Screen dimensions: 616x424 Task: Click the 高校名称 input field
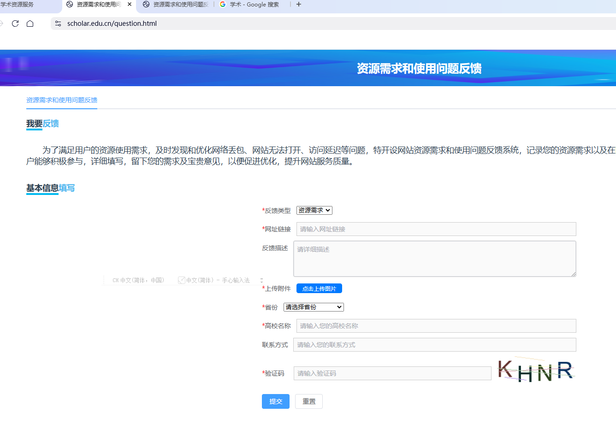tap(436, 326)
